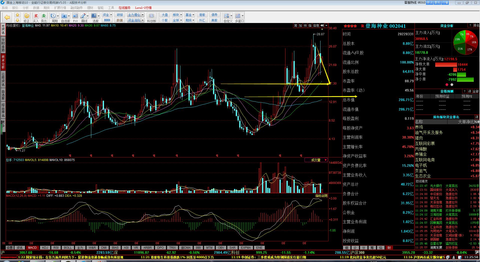This screenshot has height=262, width=480.
Task: Open the 分析 menu
Action: tap(26, 8)
